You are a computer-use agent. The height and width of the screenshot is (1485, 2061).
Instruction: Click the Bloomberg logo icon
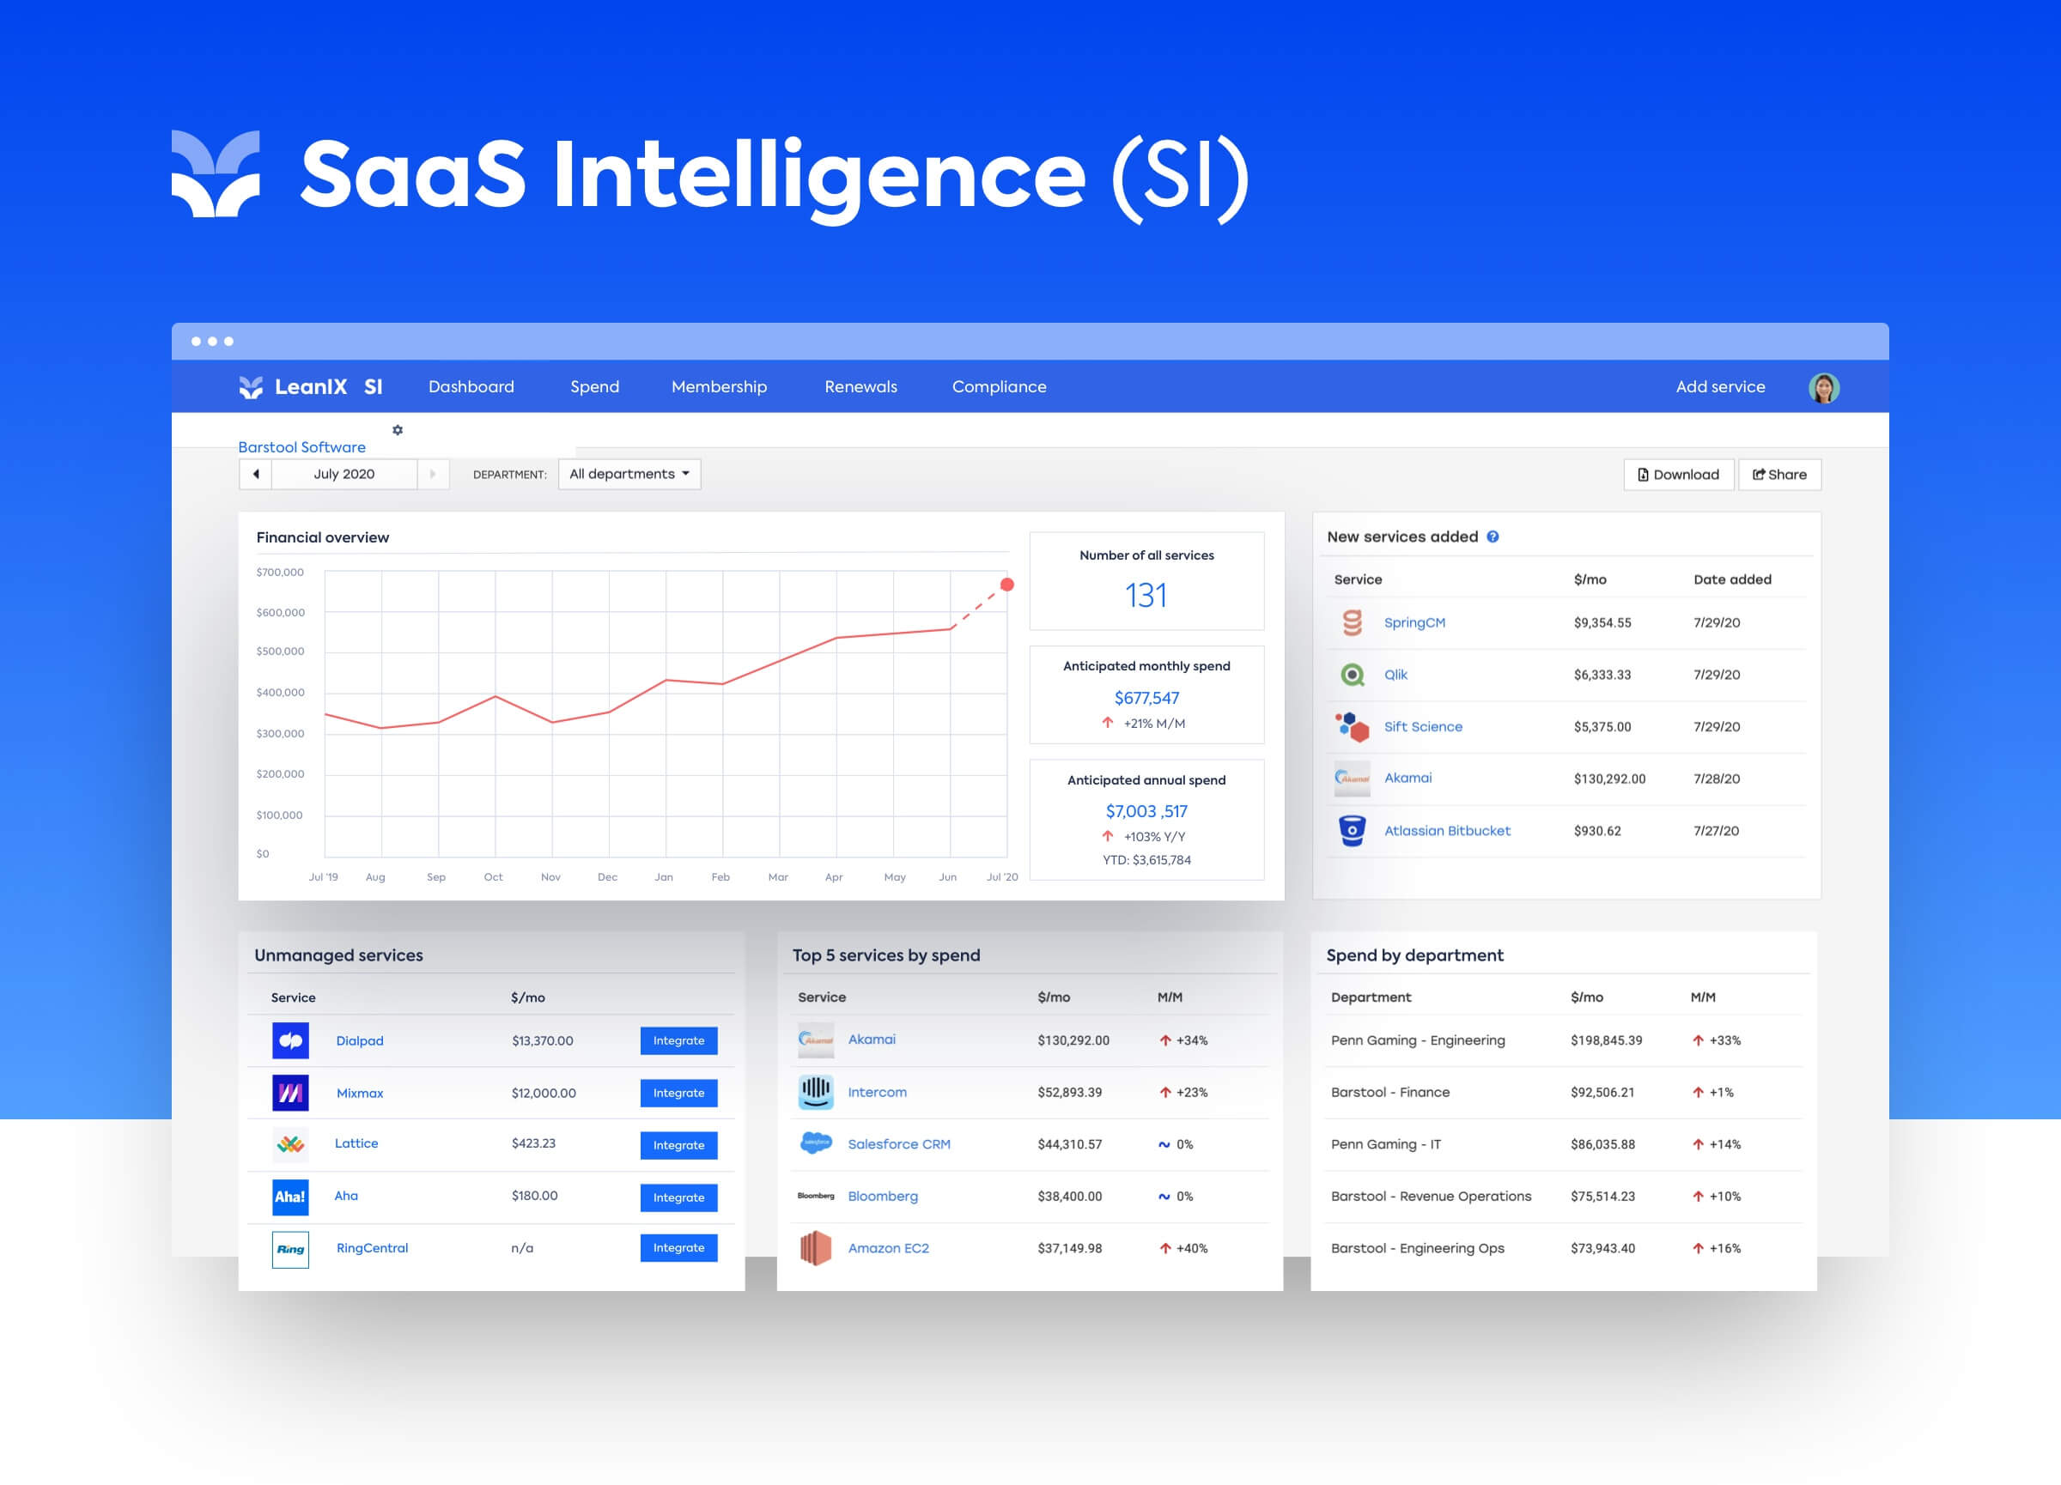(815, 1197)
